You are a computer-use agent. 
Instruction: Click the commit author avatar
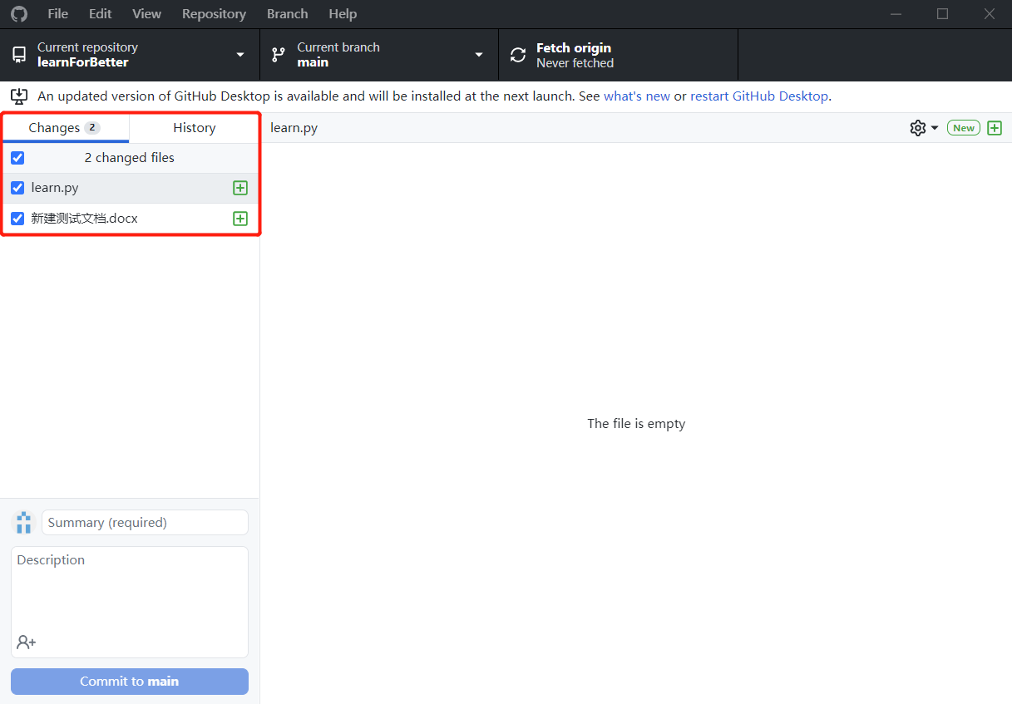click(23, 523)
